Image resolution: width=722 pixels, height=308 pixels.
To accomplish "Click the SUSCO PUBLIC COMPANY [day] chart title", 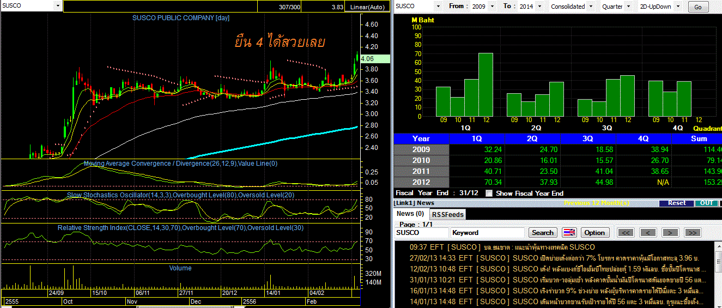I will tap(181, 18).
